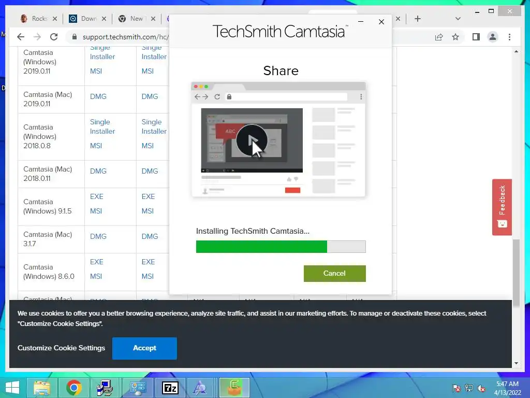Viewport: 530px width, 398px height.
Task: Open 7-Zip from the taskbar
Action: pyautogui.click(x=170, y=388)
